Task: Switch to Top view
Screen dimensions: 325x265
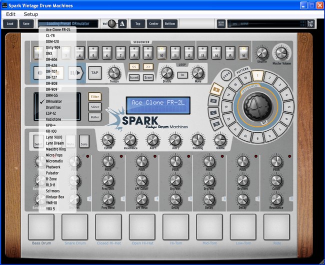Action: click(137, 24)
